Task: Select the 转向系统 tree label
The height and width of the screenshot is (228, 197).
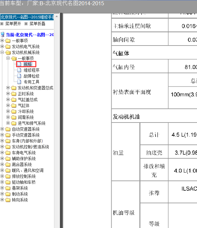Action: click(20, 200)
